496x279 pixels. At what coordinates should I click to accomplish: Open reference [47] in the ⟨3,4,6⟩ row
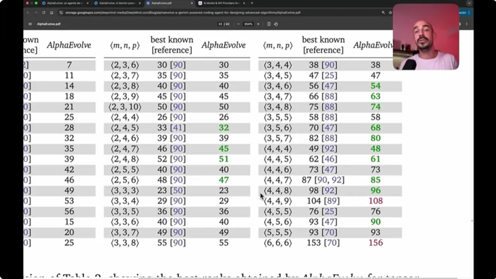coord(329,86)
